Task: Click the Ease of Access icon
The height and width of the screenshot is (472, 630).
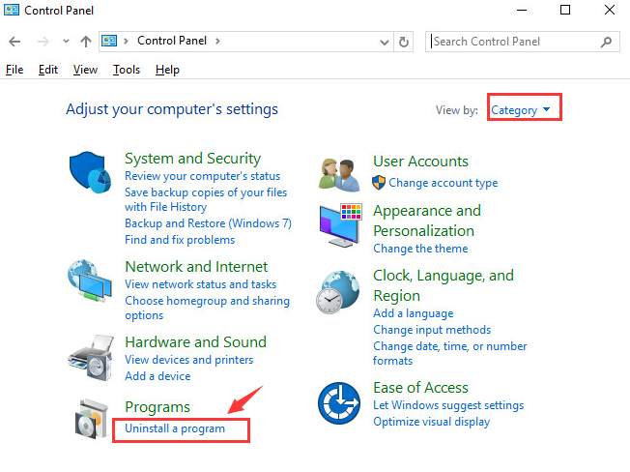Action: (339, 403)
